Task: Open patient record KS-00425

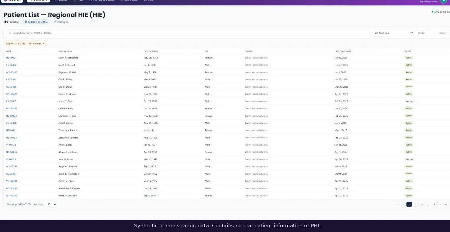Action: point(11,87)
